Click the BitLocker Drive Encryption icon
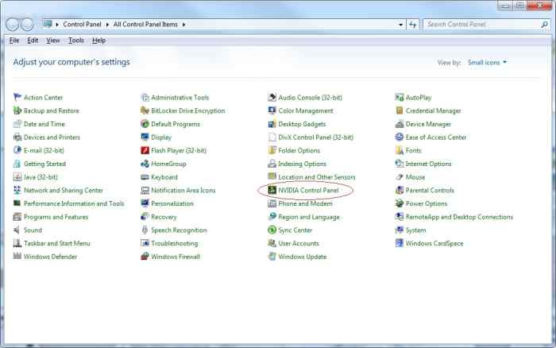The image size is (556, 348). 145,110
